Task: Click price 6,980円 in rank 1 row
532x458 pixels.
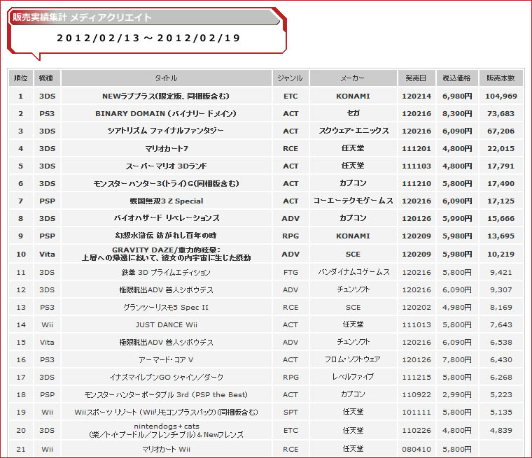Action: (x=457, y=96)
